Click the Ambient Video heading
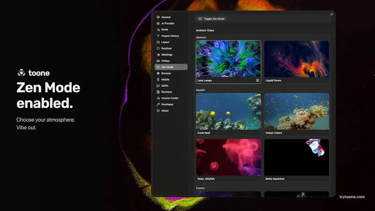 click(x=205, y=30)
